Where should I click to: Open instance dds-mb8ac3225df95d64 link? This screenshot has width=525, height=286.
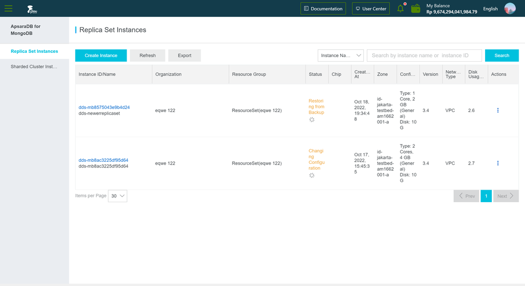103,160
